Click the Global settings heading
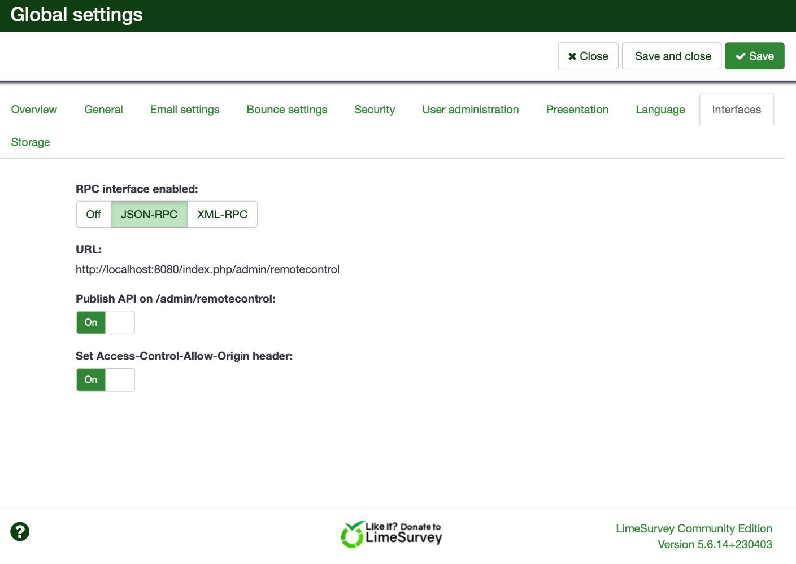 click(77, 15)
